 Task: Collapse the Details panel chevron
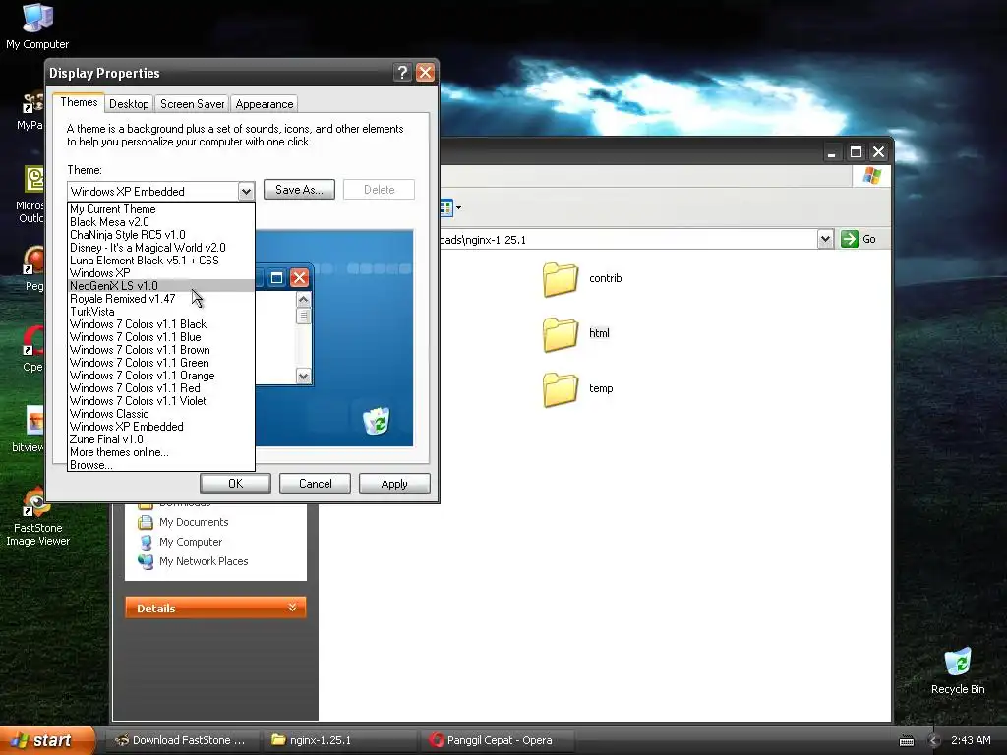(x=292, y=608)
